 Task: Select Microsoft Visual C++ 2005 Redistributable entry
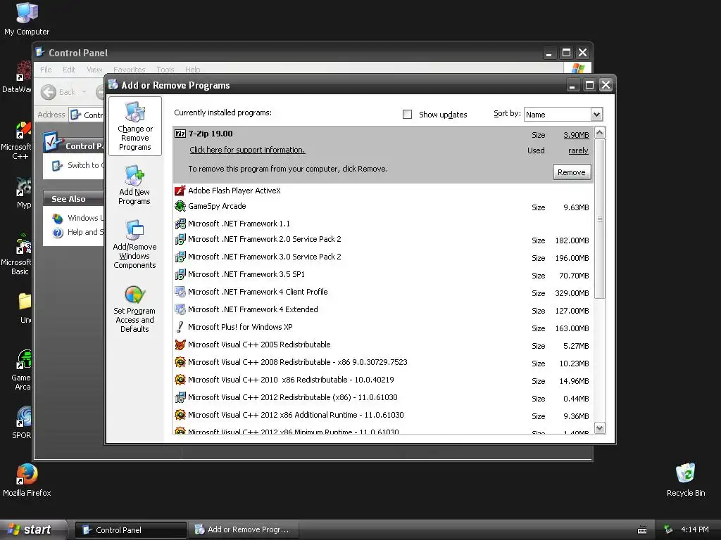[384, 345]
